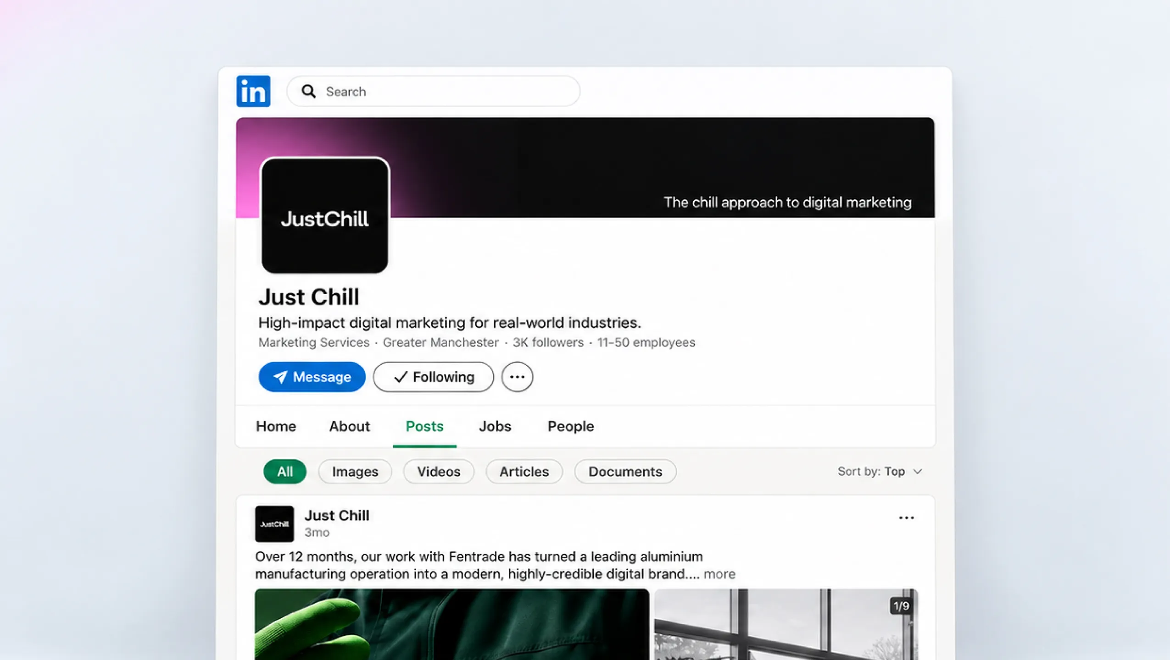Filter posts by Documents
This screenshot has height=660, width=1170.
tap(625, 472)
